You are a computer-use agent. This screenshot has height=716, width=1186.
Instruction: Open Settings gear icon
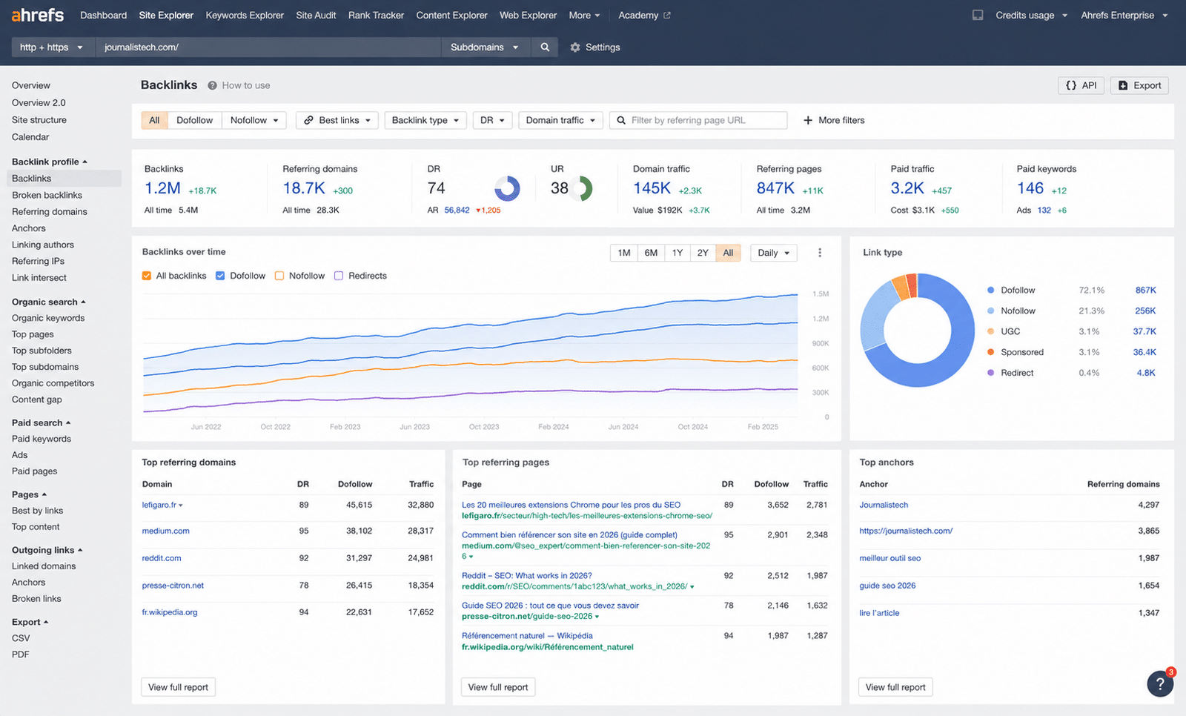[x=575, y=47]
